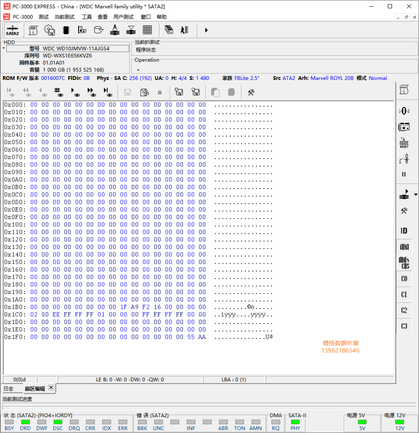419x433 pixels.
Task: Click the copy block icon
Action: tap(215, 92)
